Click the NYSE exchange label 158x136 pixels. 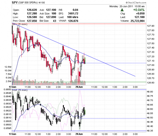(x=42, y=3)
